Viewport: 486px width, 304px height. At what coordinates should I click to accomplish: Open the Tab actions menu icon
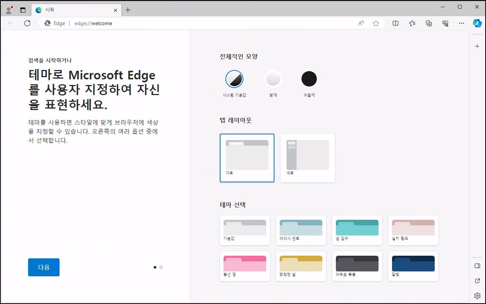click(23, 10)
